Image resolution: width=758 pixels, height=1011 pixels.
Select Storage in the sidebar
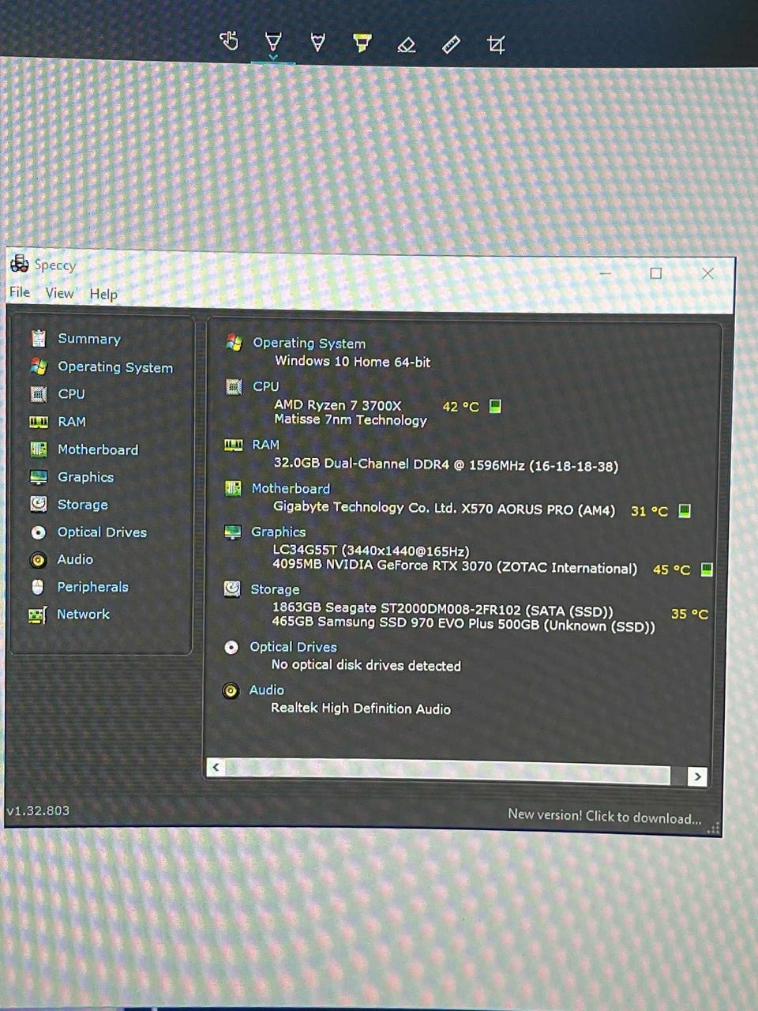(x=83, y=505)
